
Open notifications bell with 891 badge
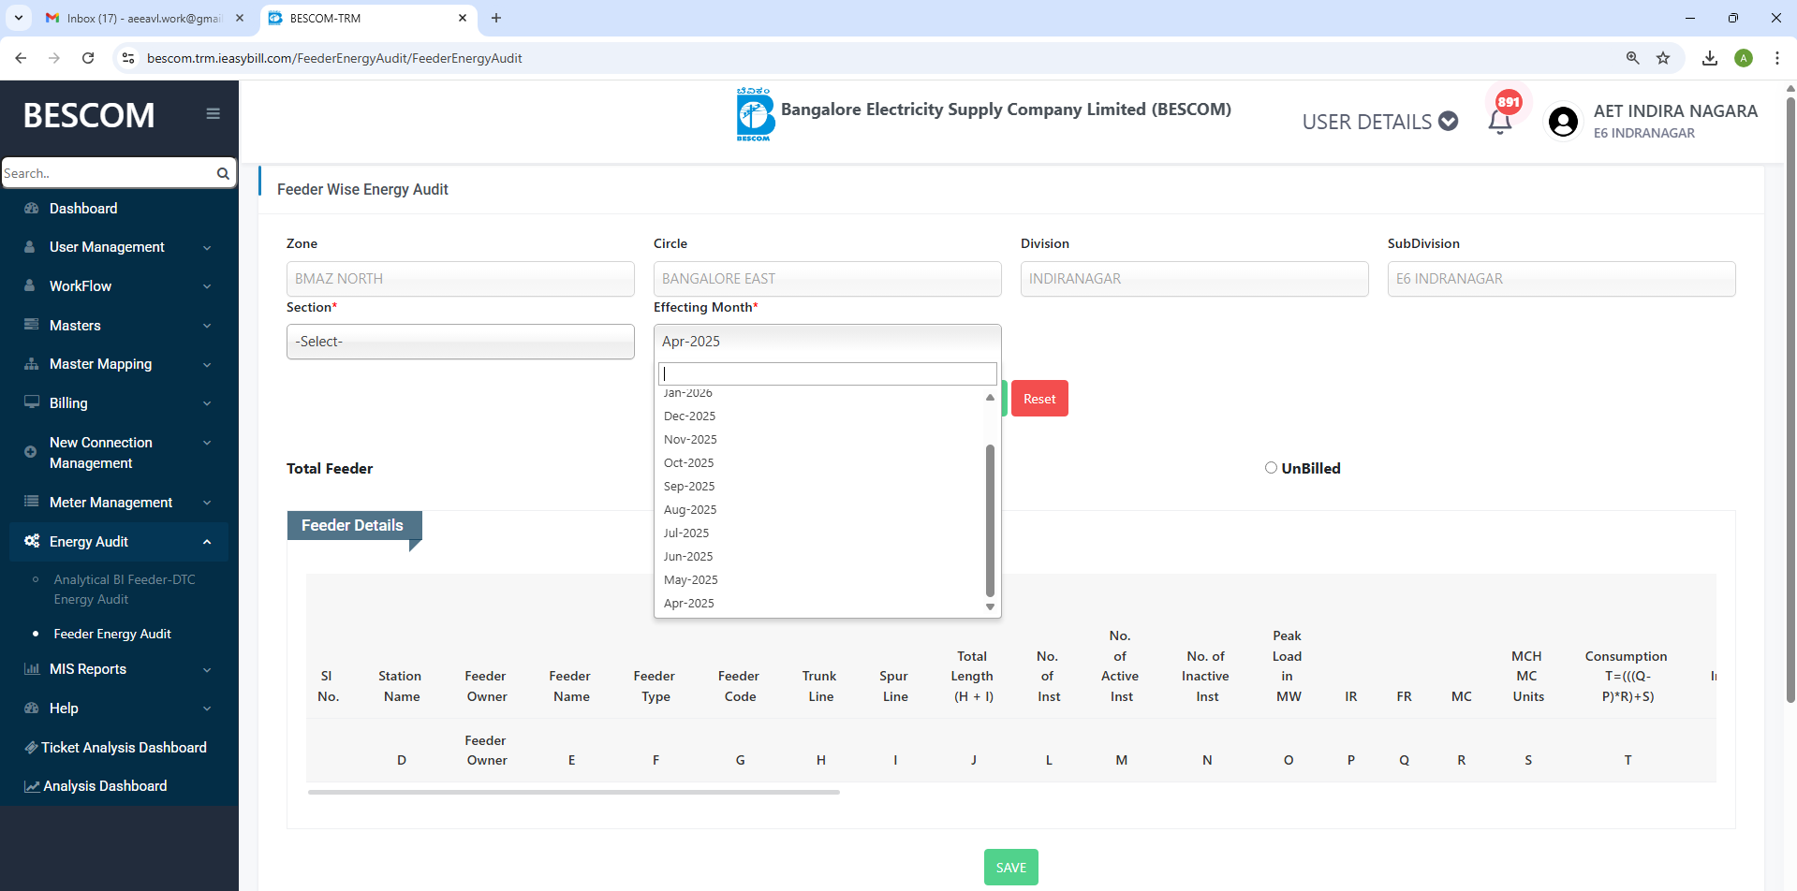[1500, 121]
